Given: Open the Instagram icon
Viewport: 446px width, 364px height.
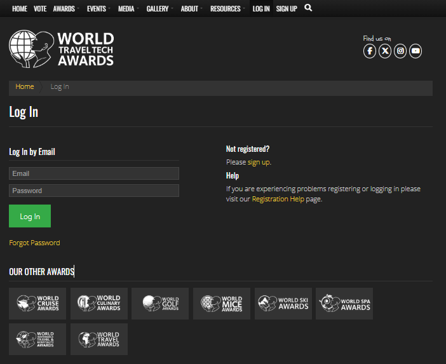Looking at the screenshot, I should [400, 51].
